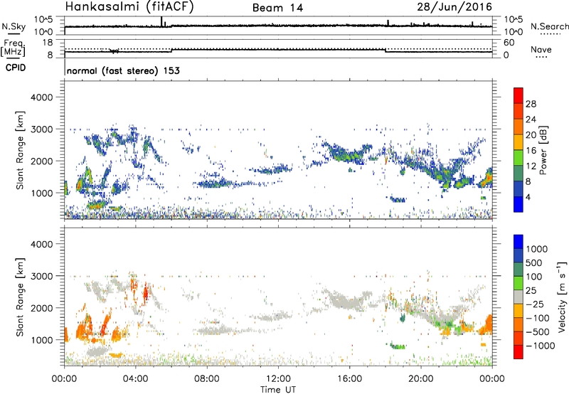Click the red bottom of the velocity colorbar
Screen dimensions: 569x394
coord(519,352)
